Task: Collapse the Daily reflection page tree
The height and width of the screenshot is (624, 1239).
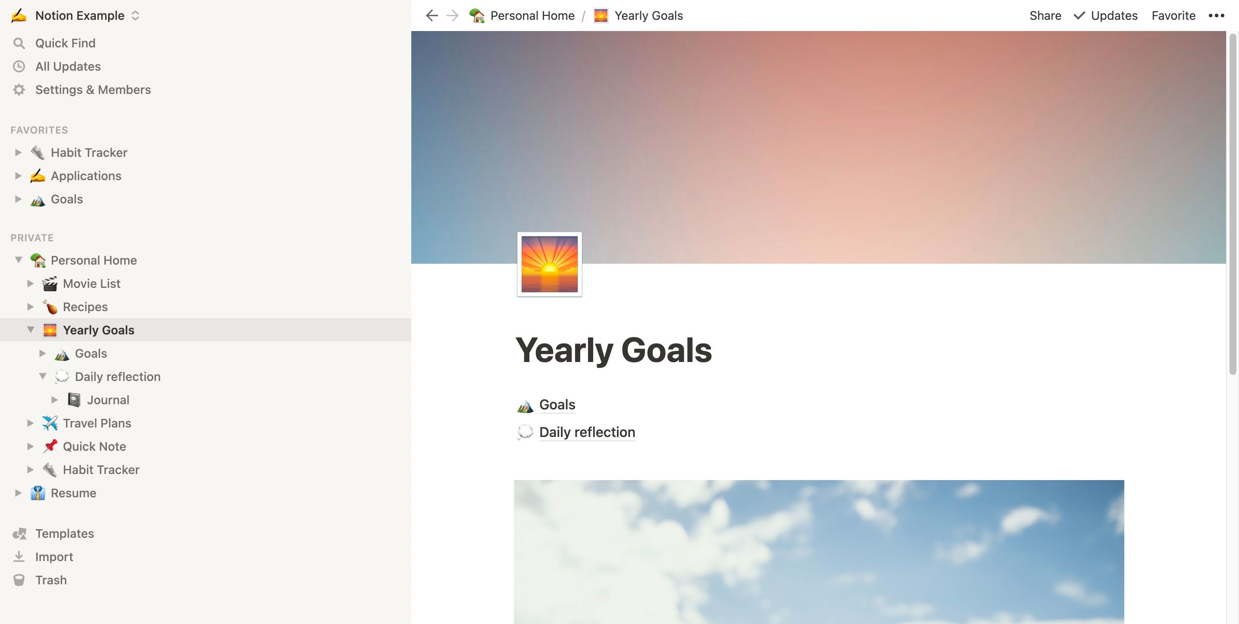Action: [x=42, y=376]
